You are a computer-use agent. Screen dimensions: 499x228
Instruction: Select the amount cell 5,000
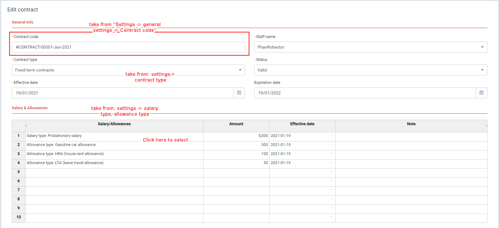click(x=236, y=137)
